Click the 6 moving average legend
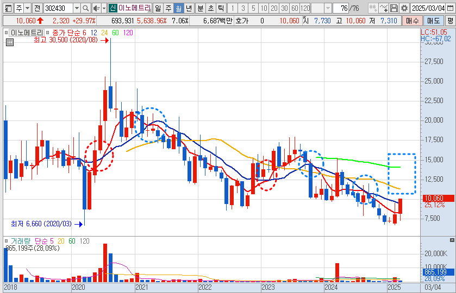The width and height of the screenshot is (456, 293). click(x=84, y=33)
